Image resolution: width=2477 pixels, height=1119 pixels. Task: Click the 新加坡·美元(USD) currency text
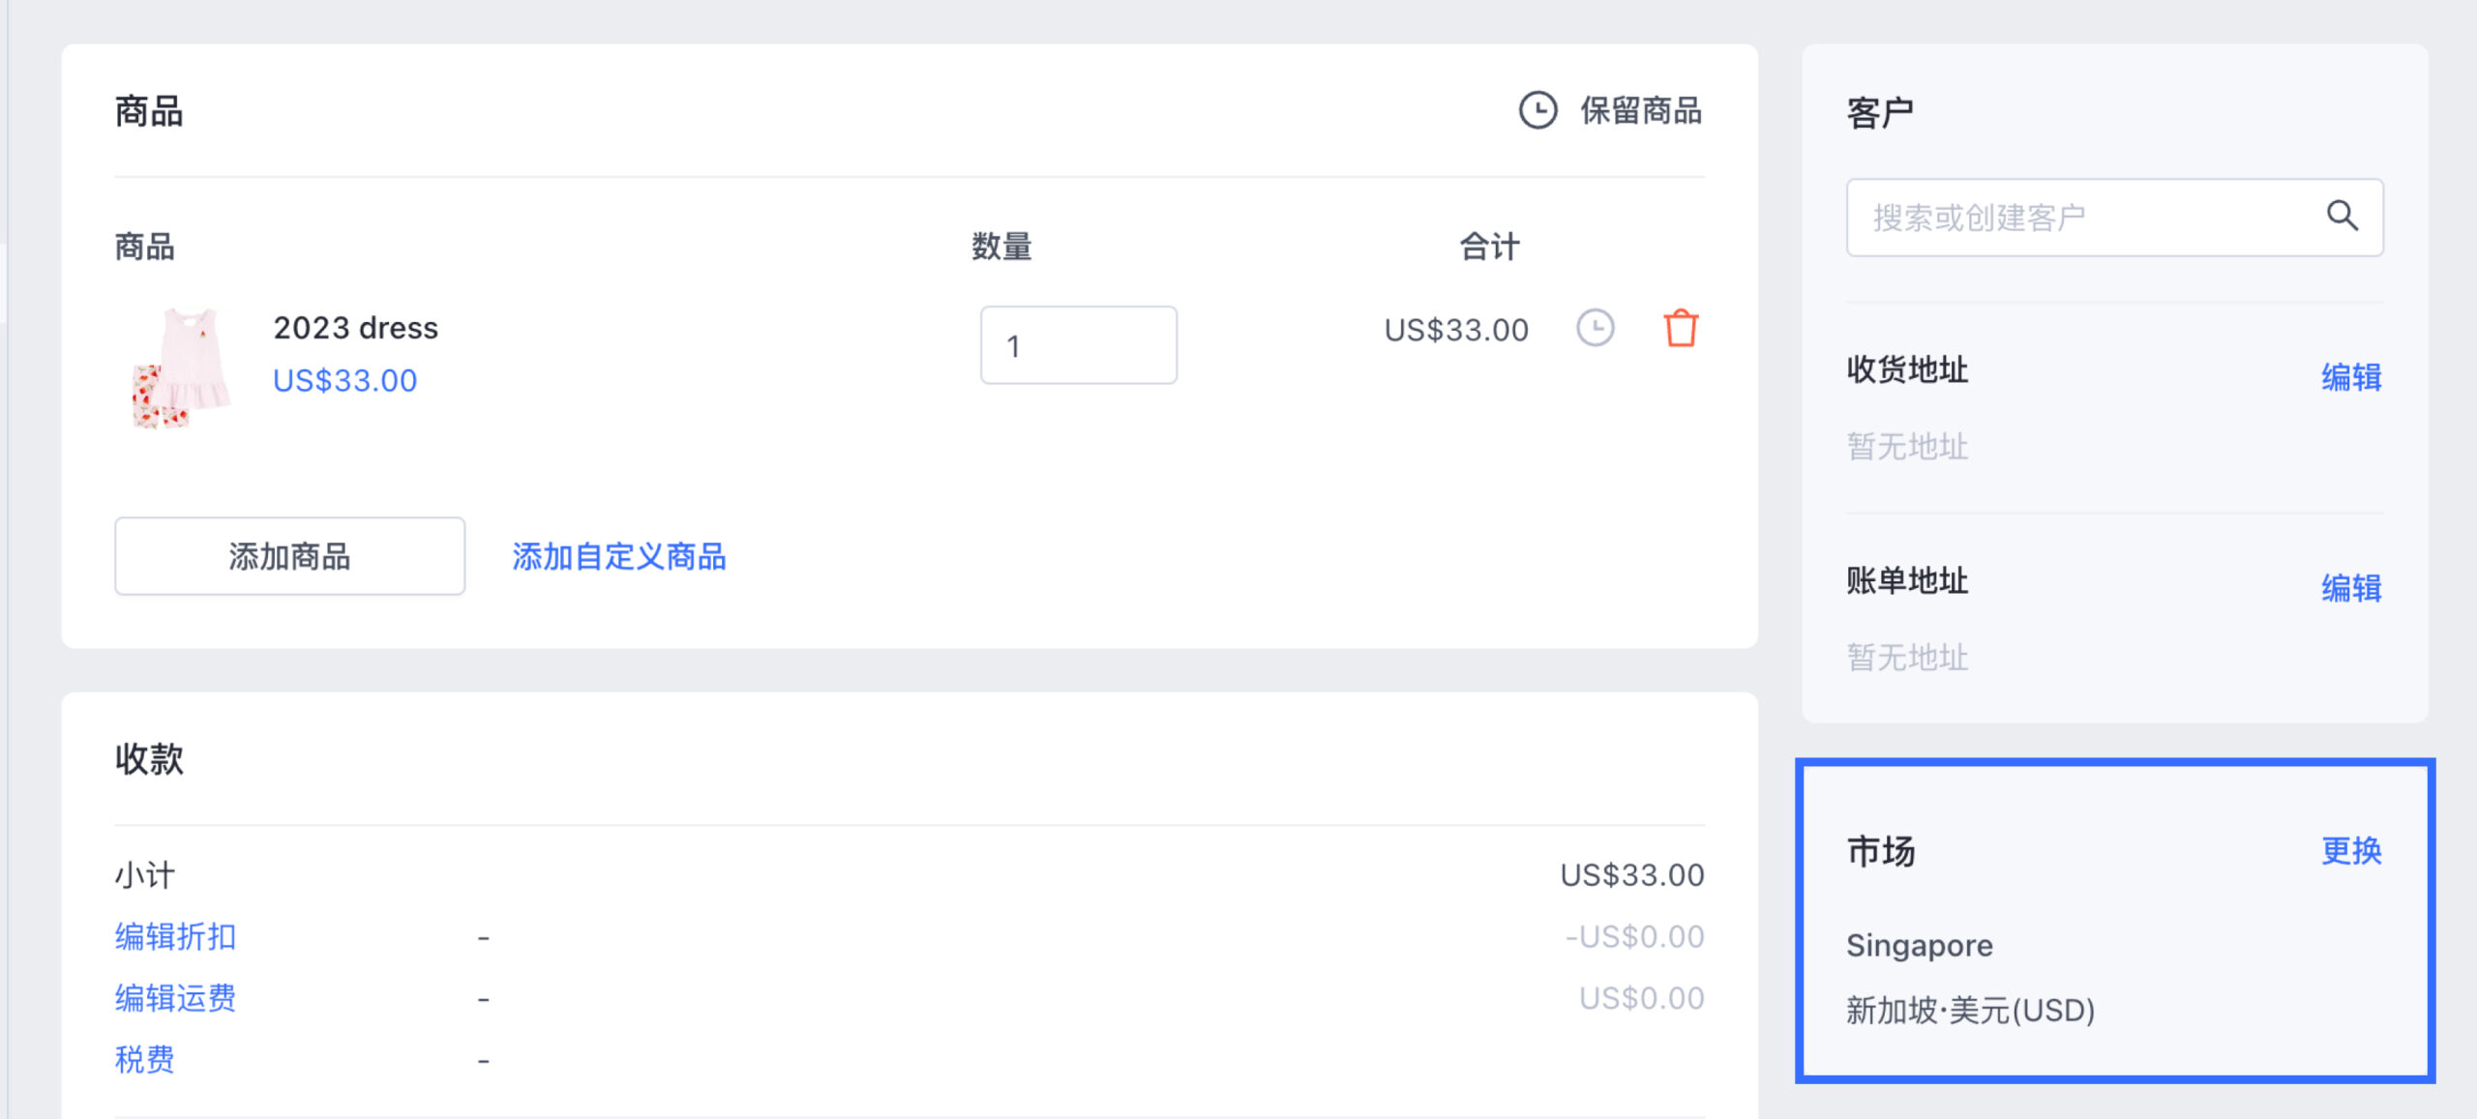tap(1971, 1011)
